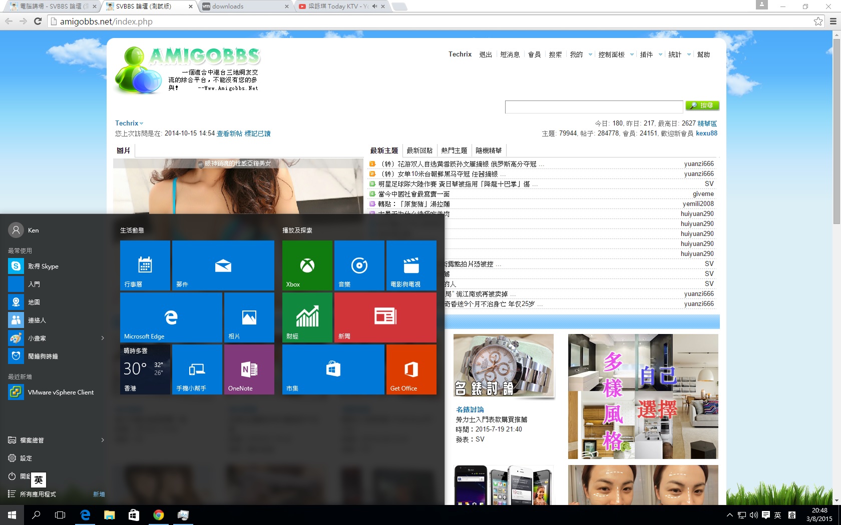
Task: Launch Microsoft Edge tile in Start menu
Action: click(x=171, y=317)
